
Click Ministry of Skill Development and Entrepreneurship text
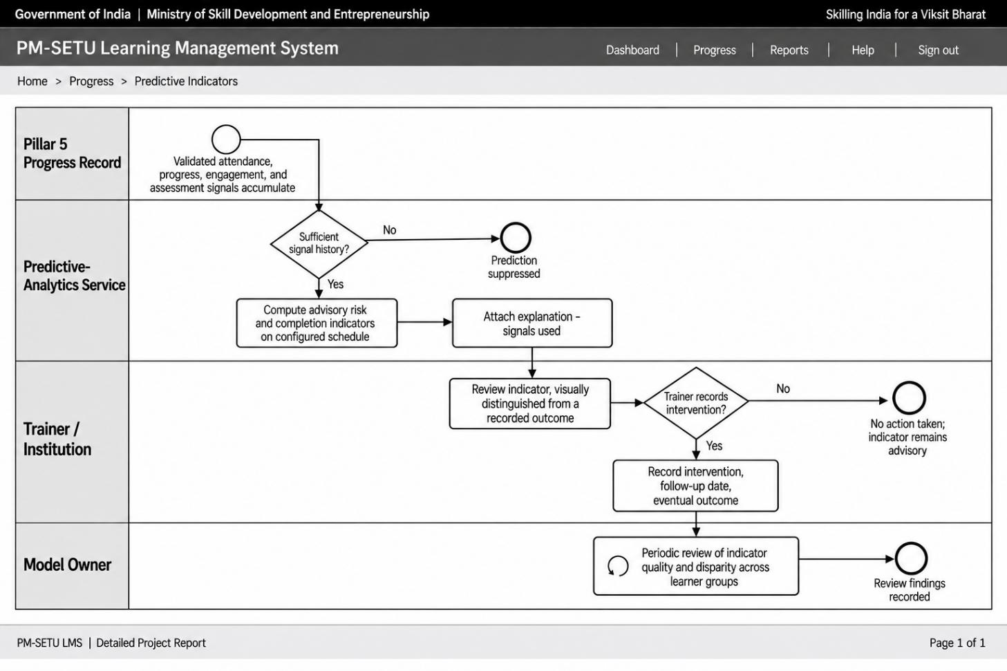[288, 14]
